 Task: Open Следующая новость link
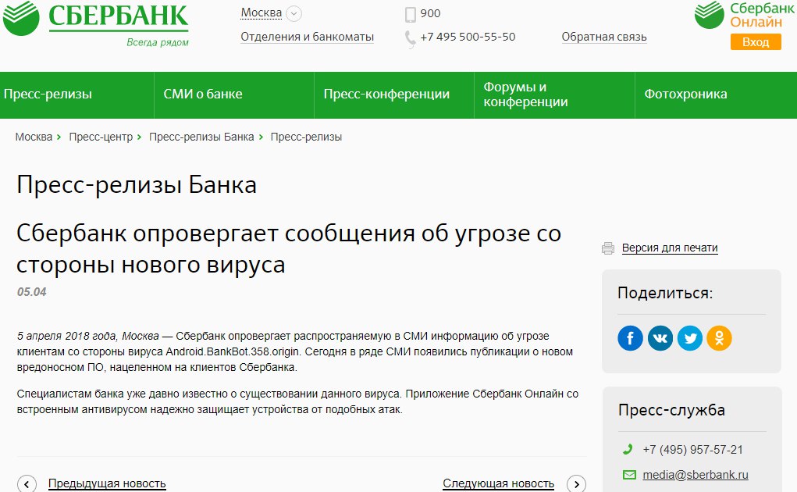498,483
